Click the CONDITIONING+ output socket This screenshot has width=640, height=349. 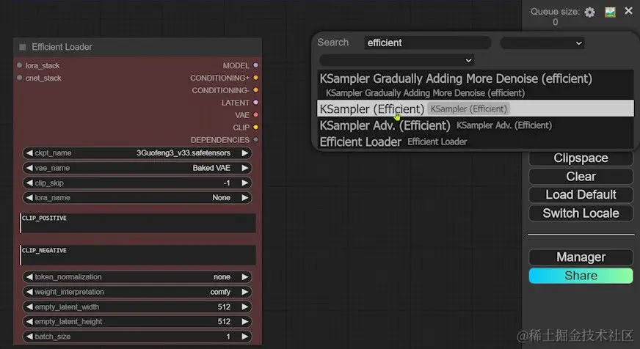coord(255,78)
